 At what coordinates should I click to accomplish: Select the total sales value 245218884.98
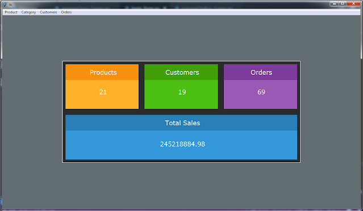coord(183,144)
